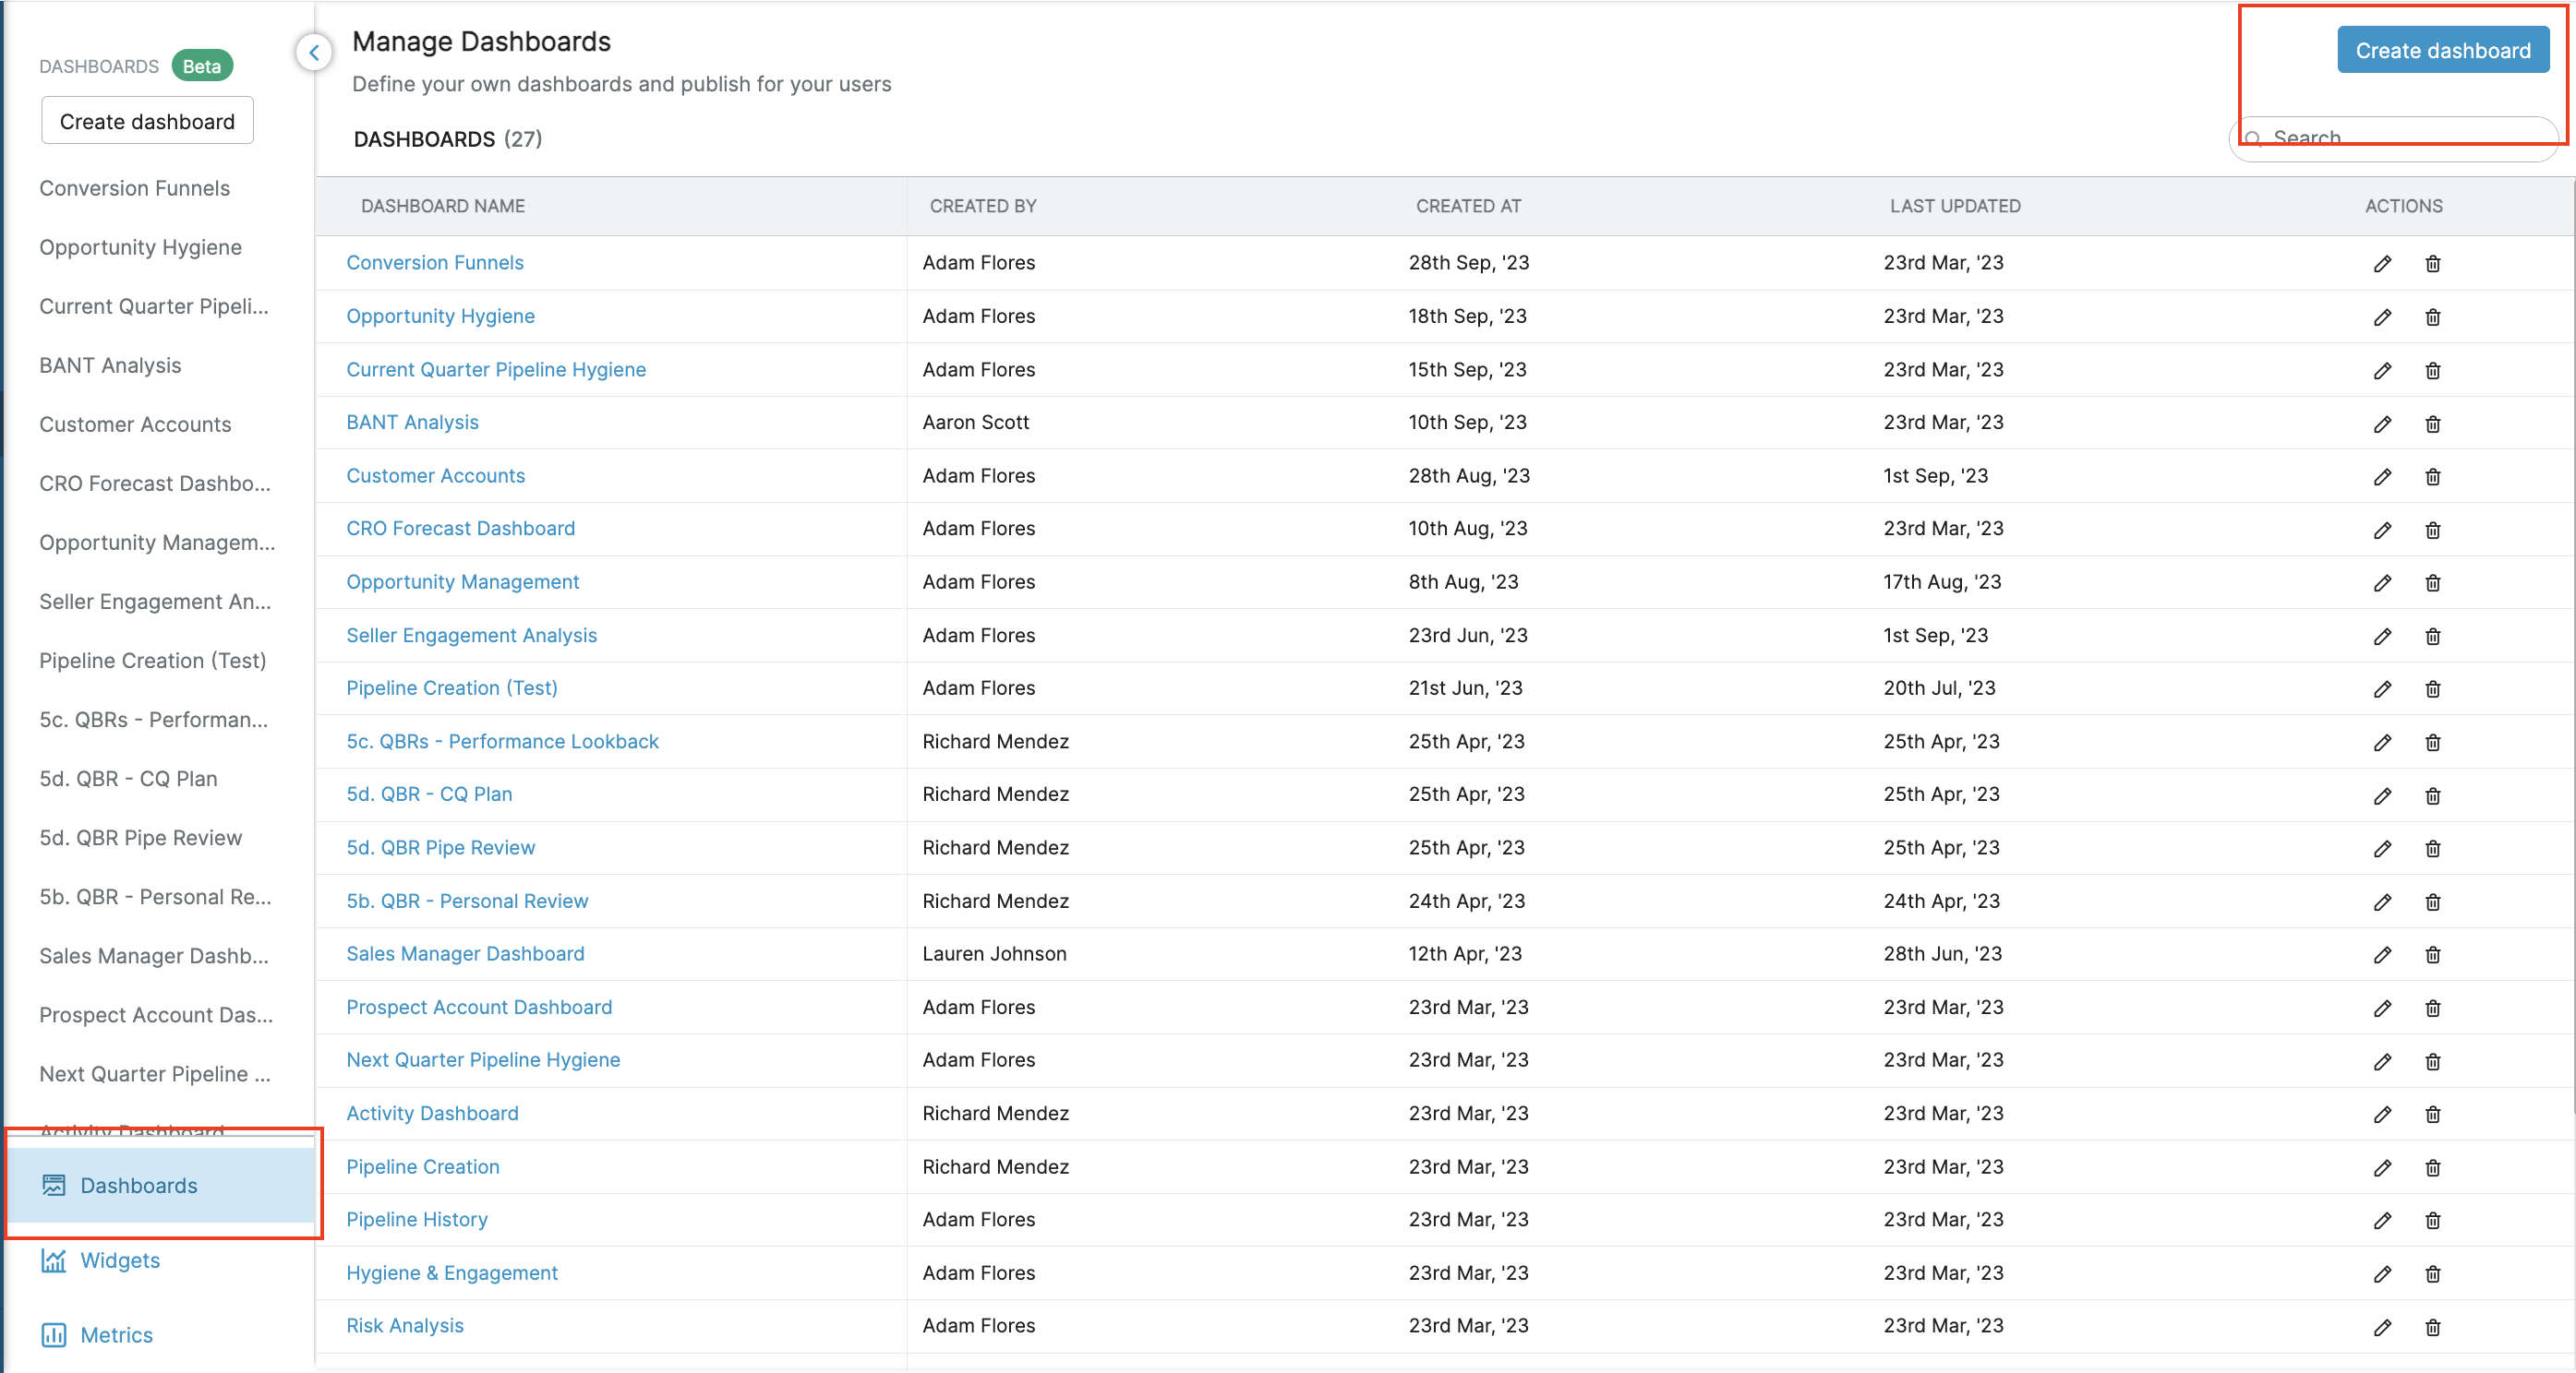Open the Next Quarter Pipeline Hygiene link
This screenshot has height=1373, width=2576.
(483, 1059)
